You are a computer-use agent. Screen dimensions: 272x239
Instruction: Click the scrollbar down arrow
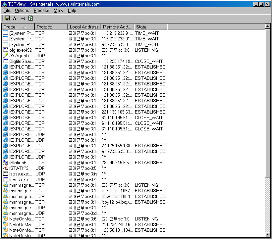(x=268, y=234)
